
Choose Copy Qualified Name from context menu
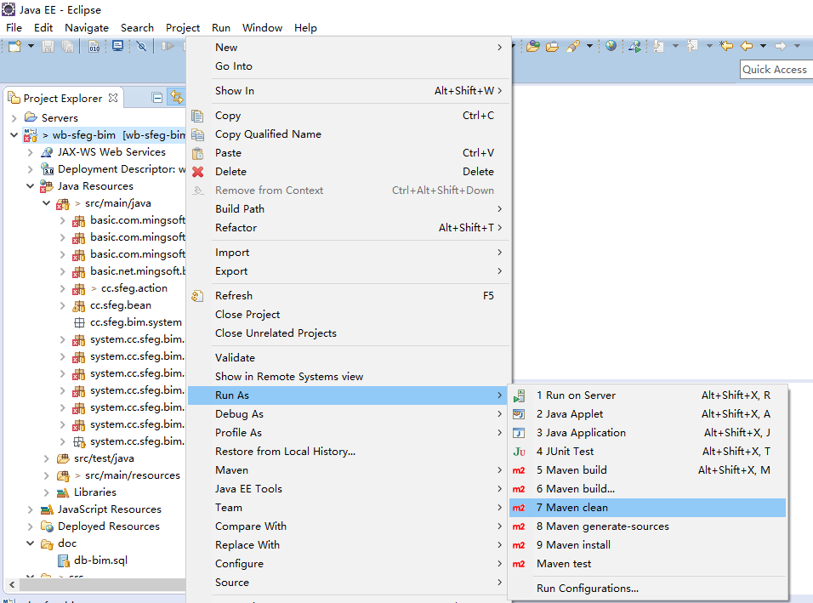[349, 134]
